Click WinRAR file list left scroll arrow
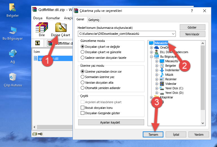The width and height of the screenshot is (217, 147). (34, 127)
